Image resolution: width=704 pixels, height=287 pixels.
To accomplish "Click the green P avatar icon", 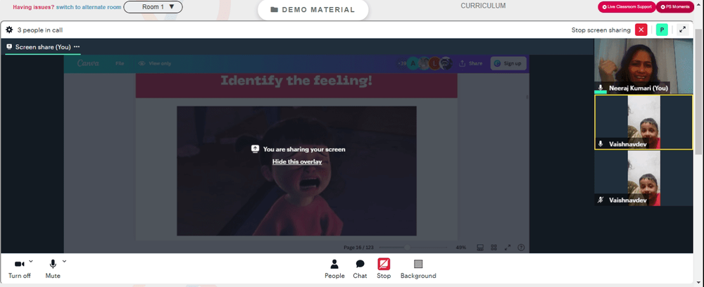I will [x=662, y=30].
